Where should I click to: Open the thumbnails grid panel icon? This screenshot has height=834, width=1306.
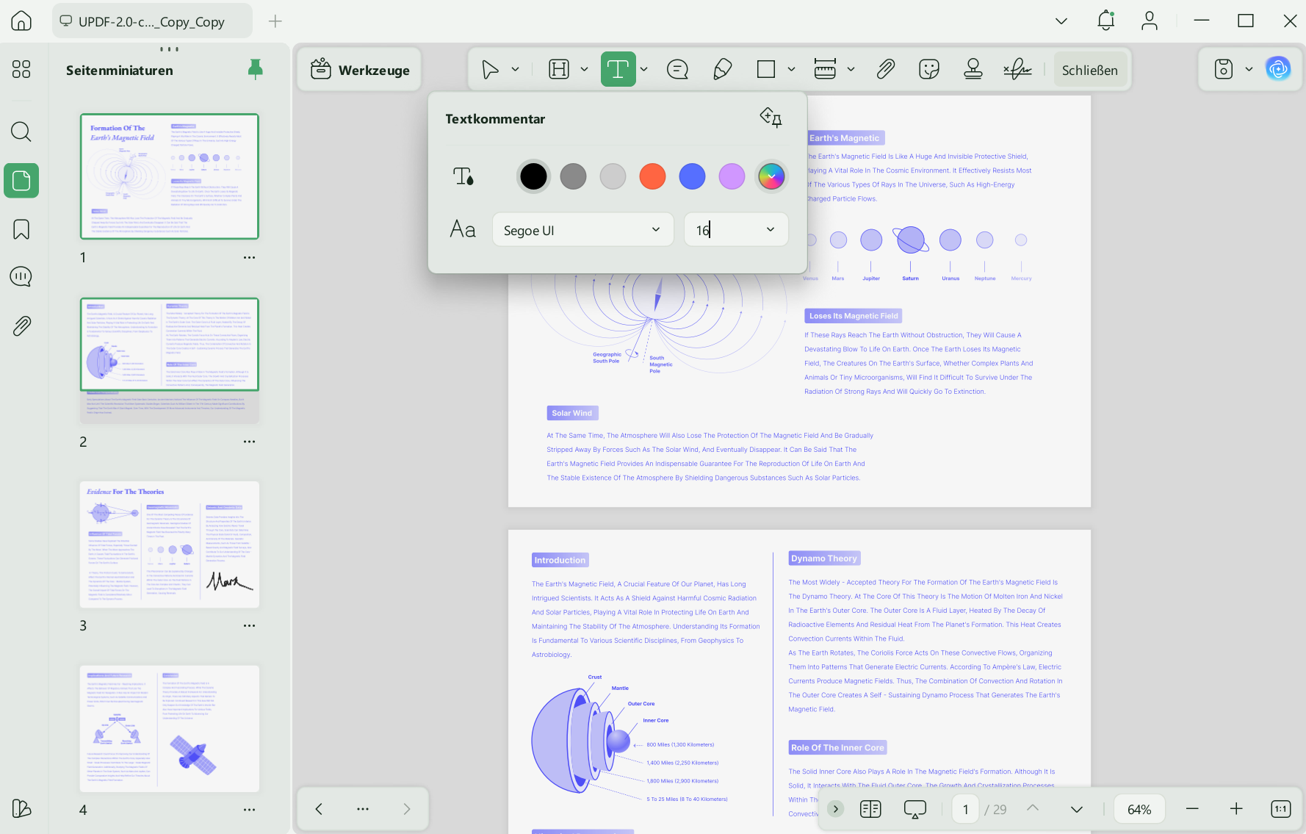click(21, 69)
